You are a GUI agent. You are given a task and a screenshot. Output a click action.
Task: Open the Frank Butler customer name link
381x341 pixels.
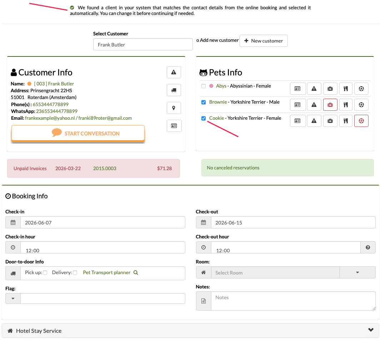tap(54, 84)
